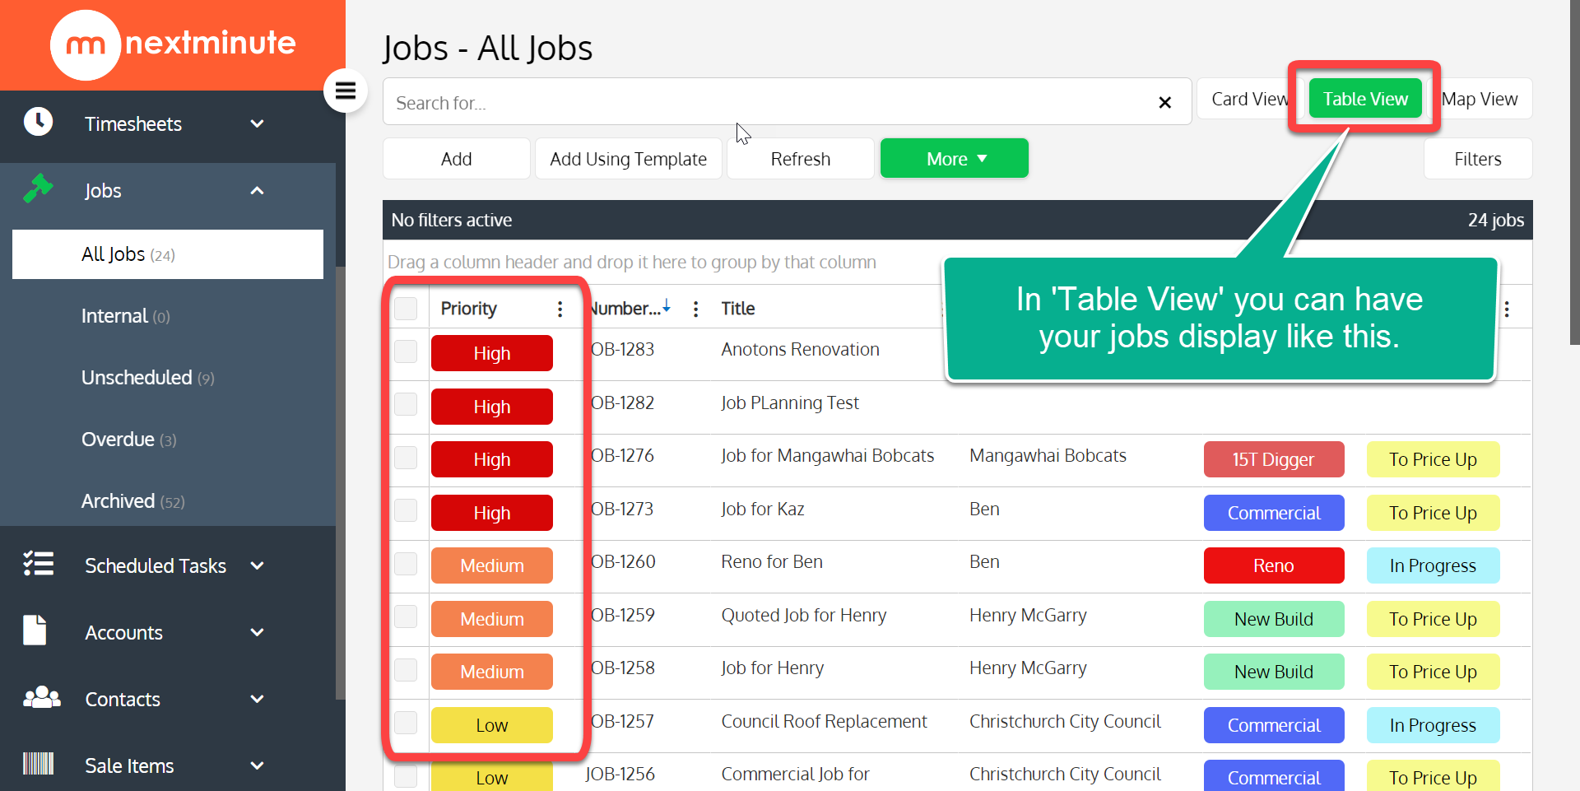
Task: Click High priority tag for JOB-1283
Action: tap(492, 353)
